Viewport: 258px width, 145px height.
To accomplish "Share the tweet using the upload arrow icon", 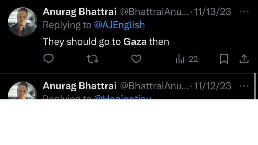I will point(244,59).
